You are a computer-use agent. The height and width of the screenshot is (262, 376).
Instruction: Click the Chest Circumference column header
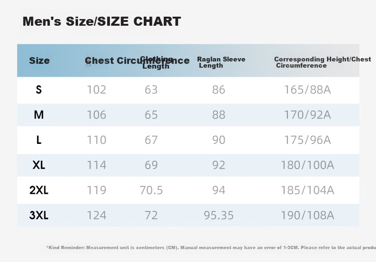137,60
